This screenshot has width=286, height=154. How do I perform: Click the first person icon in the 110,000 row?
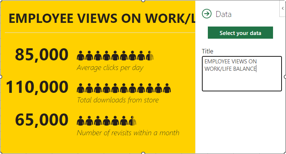[x=80, y=88]
